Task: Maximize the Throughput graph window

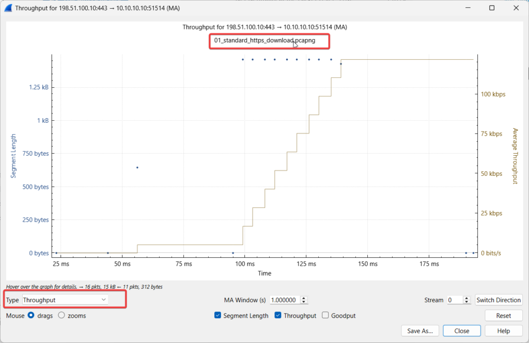Action: (492, 8)
